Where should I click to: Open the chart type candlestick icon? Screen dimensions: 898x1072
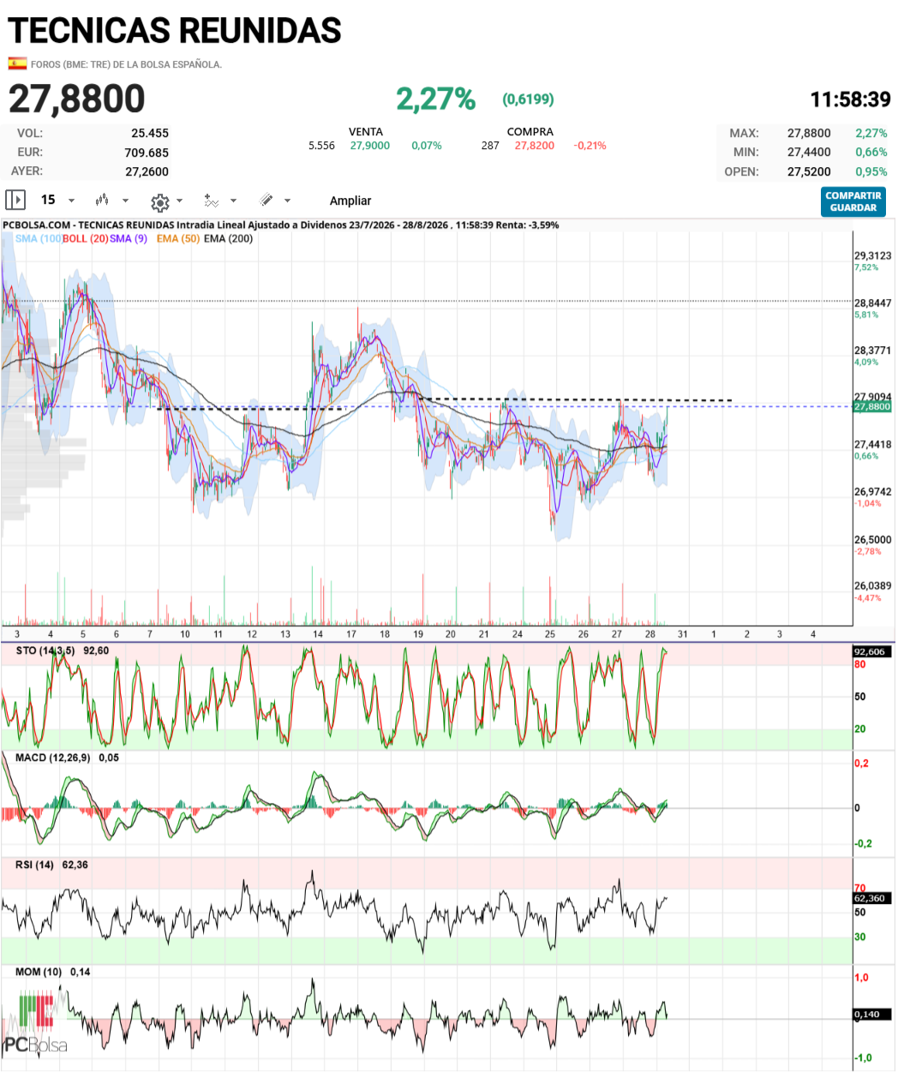point(102,201)
